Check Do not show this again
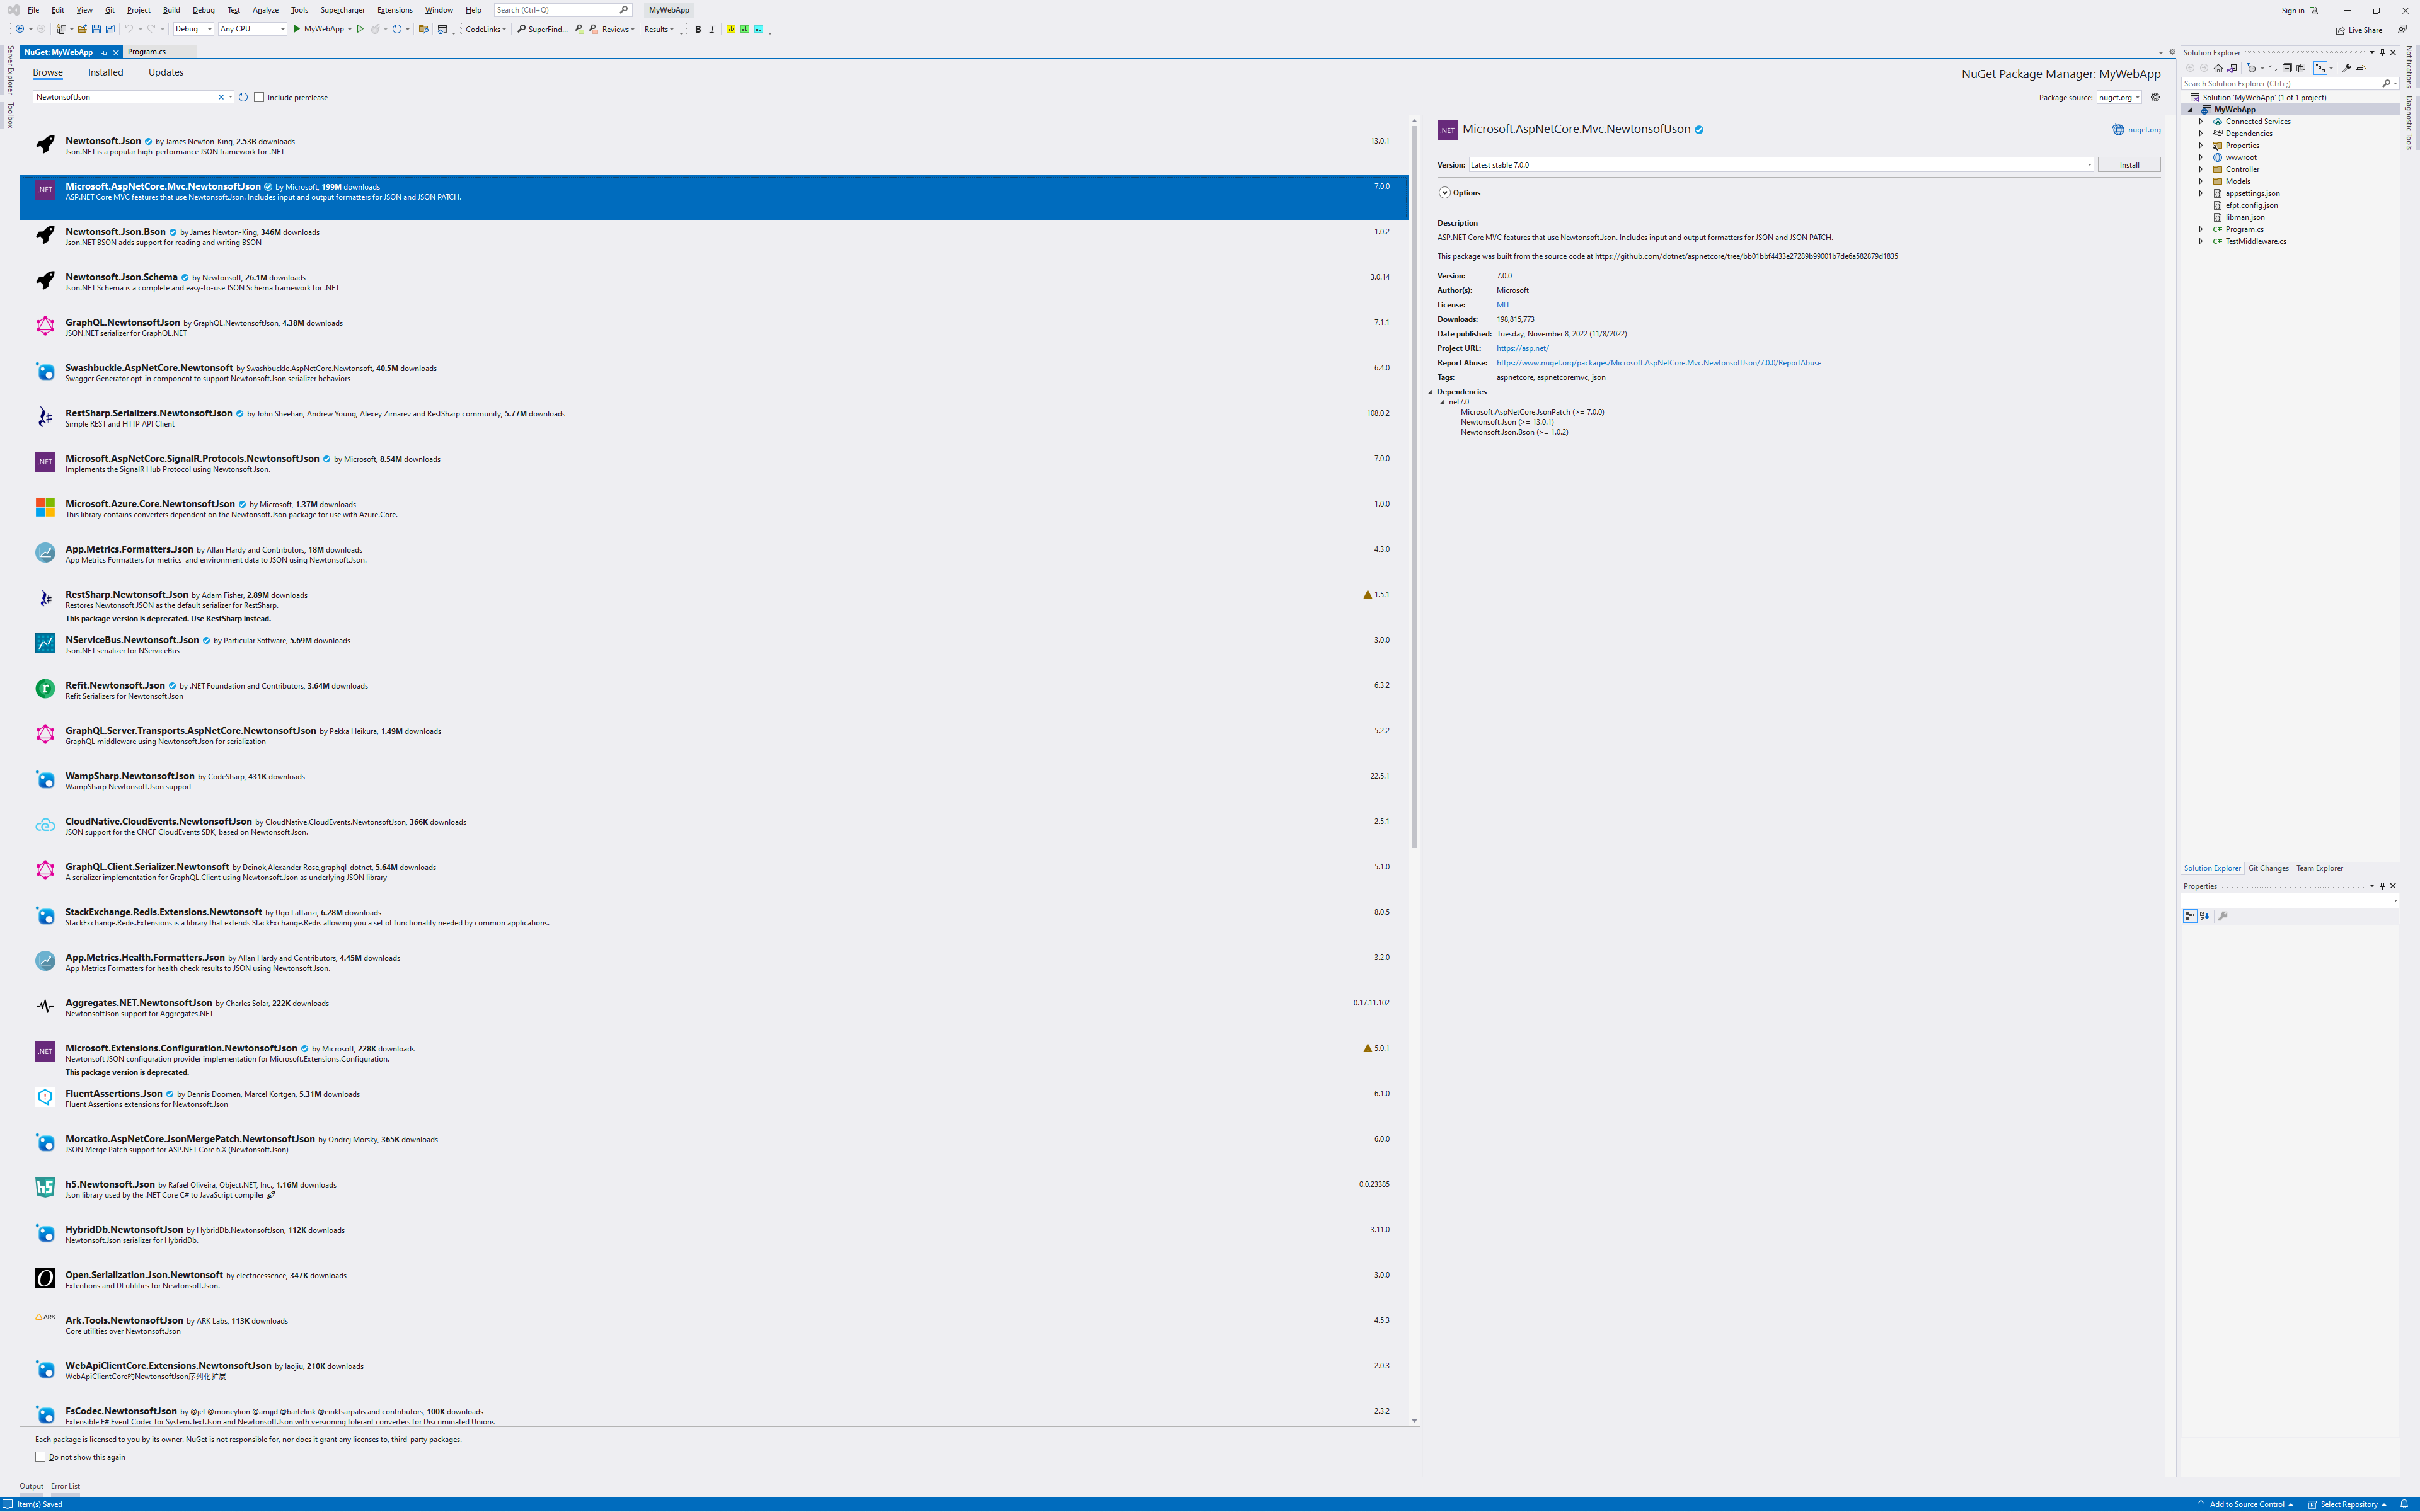Viewport: 2420px width, 1512px height. 40,1457
